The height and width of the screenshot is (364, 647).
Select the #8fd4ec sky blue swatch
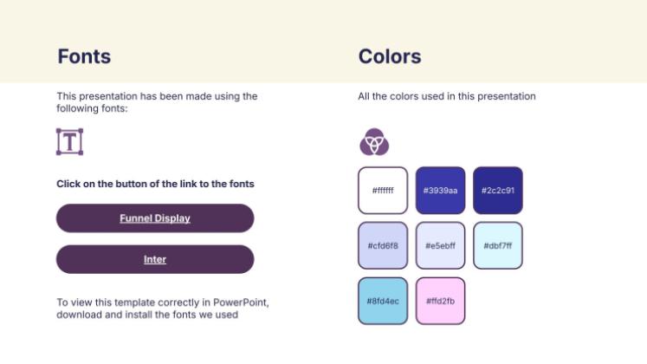coord(383,301)
